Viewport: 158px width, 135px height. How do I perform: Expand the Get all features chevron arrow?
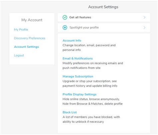[144, 17]
